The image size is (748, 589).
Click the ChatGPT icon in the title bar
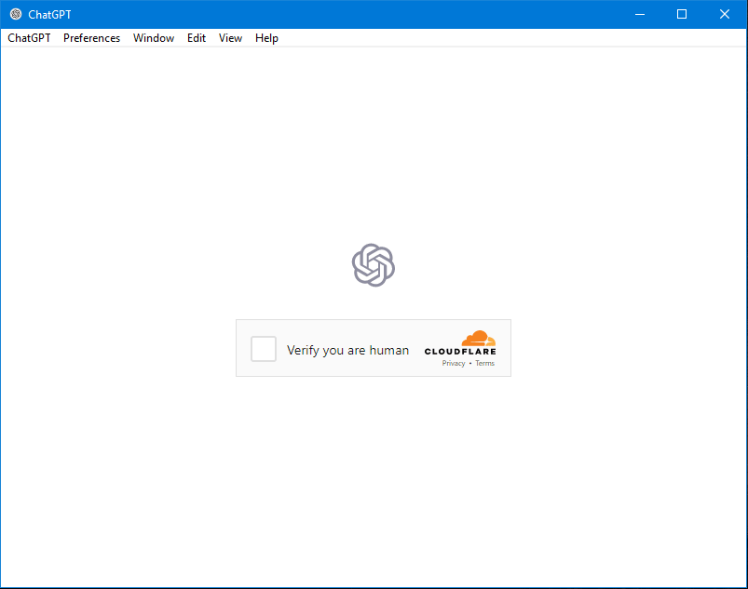(16, 14)
